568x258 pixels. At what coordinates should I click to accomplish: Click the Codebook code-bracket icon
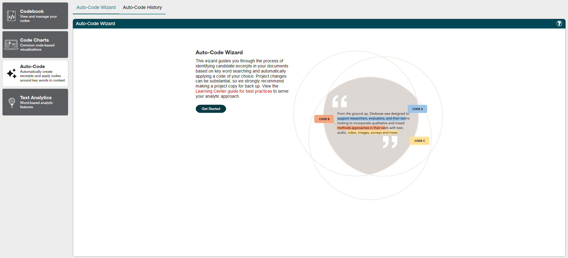11,16
